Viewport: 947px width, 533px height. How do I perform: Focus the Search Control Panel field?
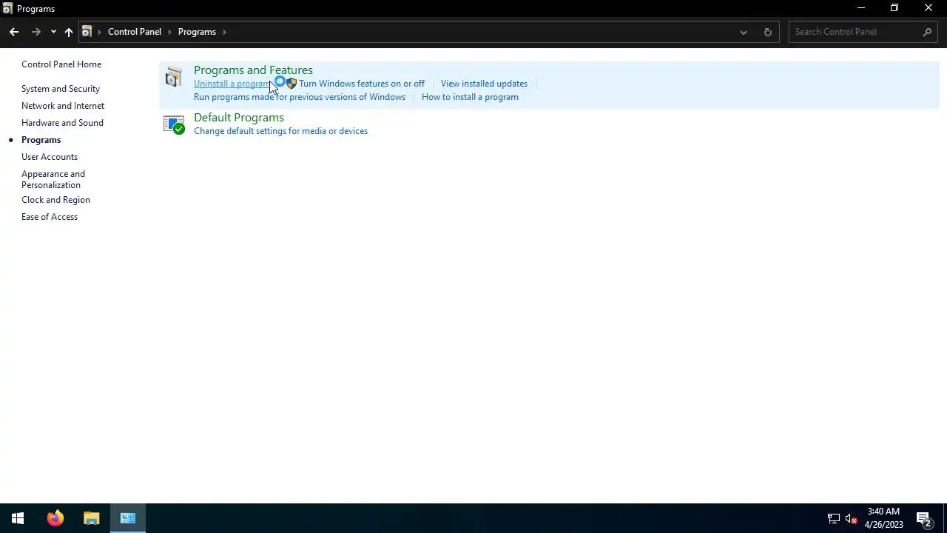[863, 32]
